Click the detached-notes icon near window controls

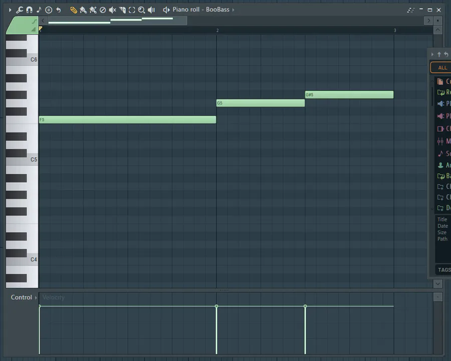click(411, 10)
